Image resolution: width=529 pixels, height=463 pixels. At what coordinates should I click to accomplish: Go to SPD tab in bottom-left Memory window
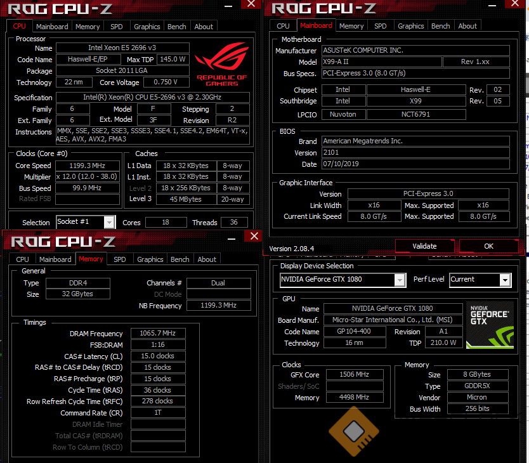tap(119, 259)
